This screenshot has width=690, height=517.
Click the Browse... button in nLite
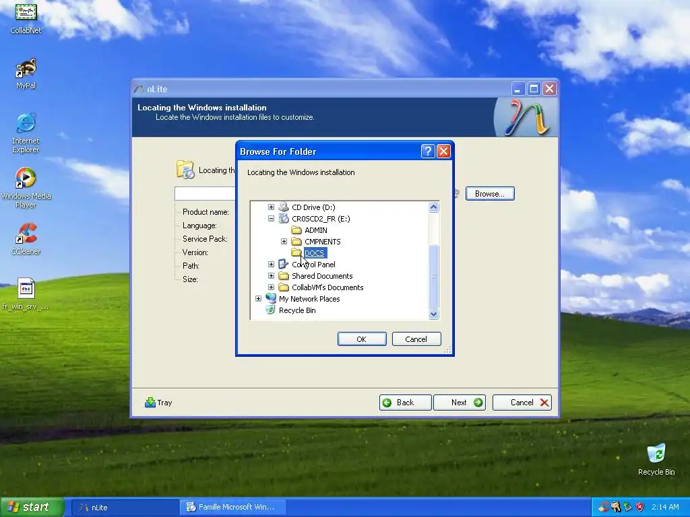click(490, 194)
